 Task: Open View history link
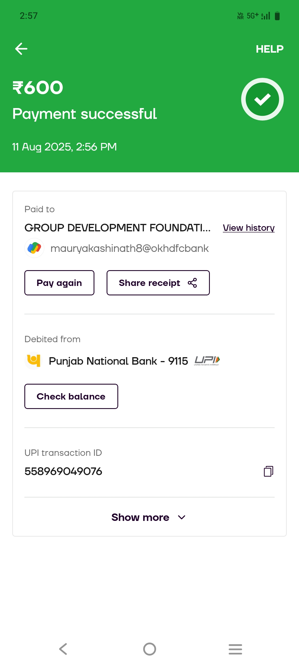[x=249, y=228]
